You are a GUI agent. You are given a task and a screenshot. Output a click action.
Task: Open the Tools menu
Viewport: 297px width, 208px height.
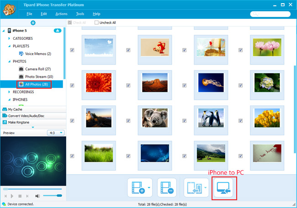pyautogui.click(x=80, y=14)
